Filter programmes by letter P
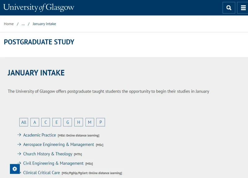The width and height of the screenshot is (248, 178). tap(100, 122)
